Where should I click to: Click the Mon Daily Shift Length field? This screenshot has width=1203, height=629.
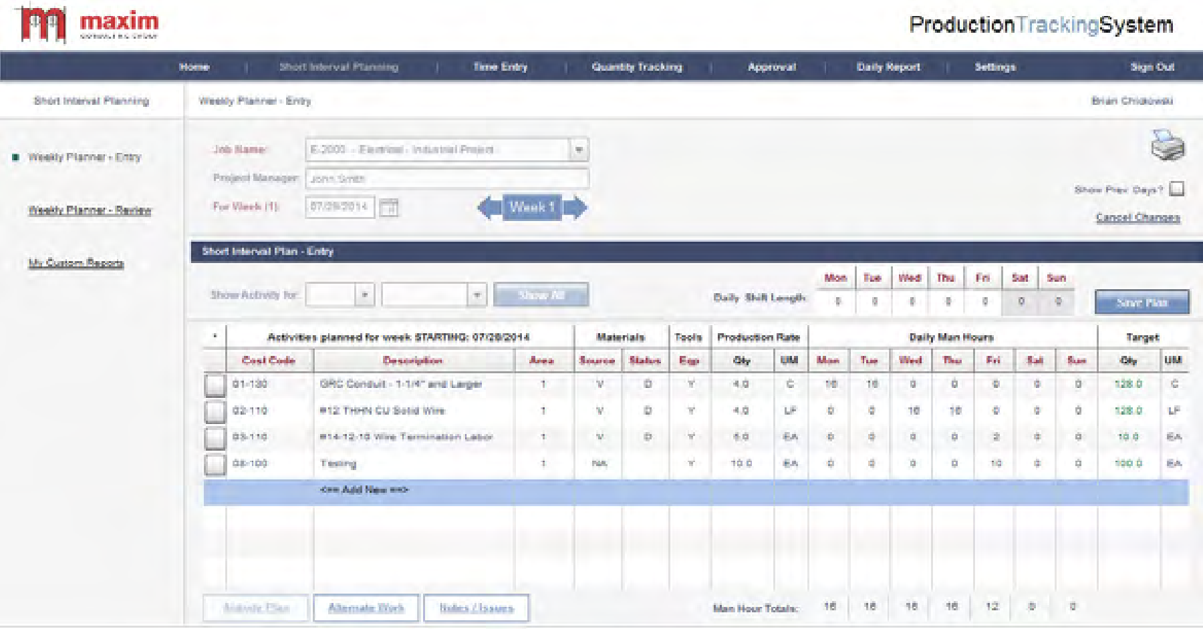click(x=837, y=302)
